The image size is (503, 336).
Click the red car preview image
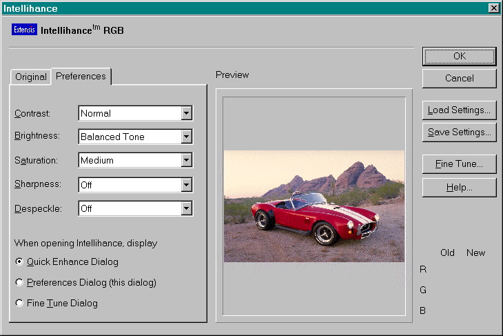coord(314,206)
